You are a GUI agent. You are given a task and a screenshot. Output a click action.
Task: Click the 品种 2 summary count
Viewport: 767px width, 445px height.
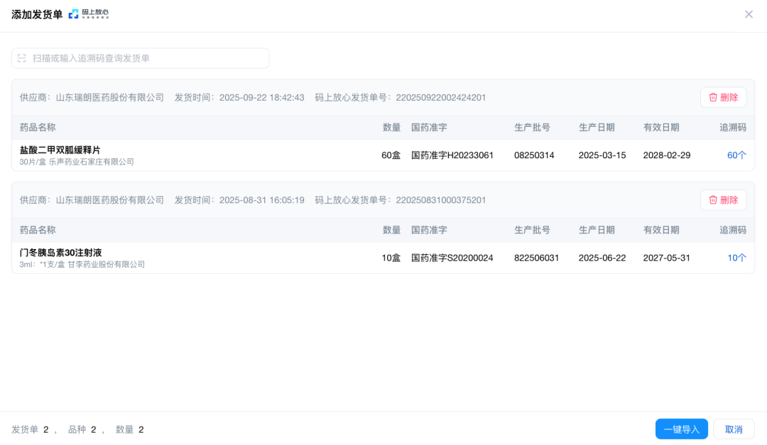[82, 429]
